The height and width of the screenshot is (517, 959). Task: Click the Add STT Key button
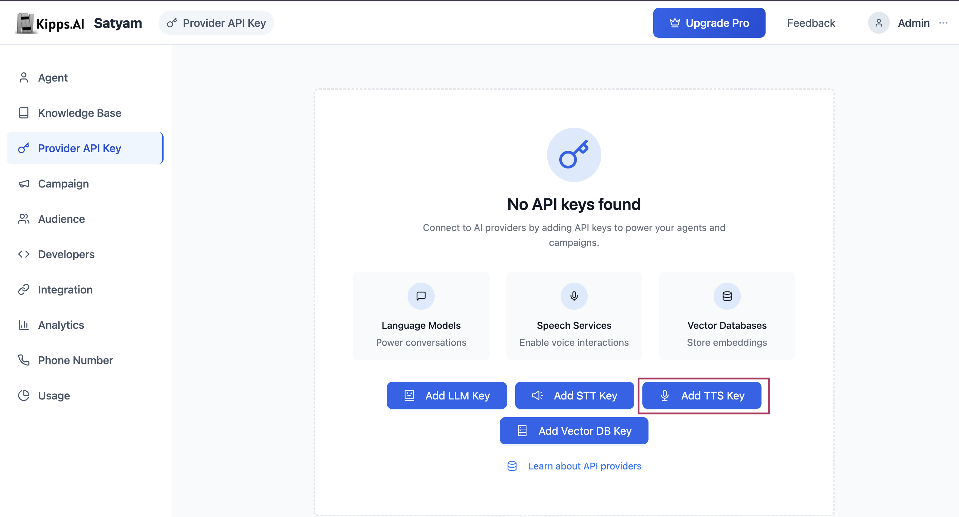pos(574,395)
